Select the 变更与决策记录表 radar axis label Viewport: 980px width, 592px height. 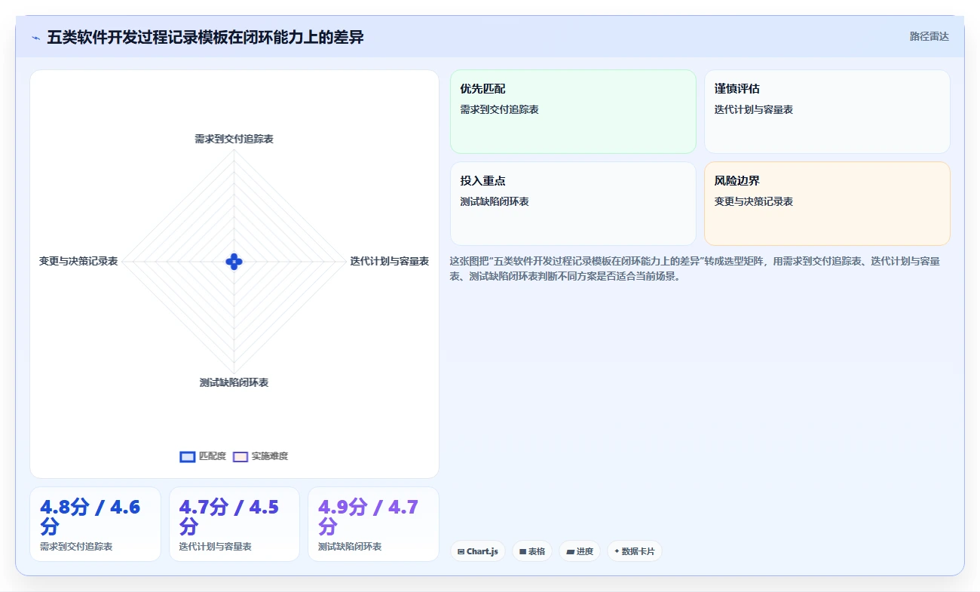pos(78,261)
